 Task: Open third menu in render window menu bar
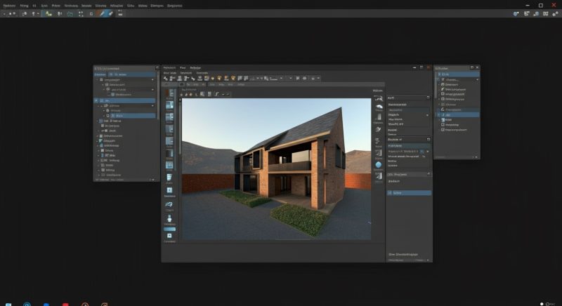[x=195, y=67]
